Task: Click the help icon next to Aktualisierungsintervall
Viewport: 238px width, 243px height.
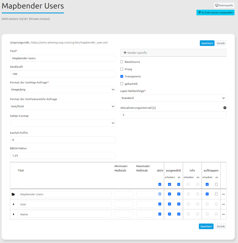Action: [x=225, y=108]
